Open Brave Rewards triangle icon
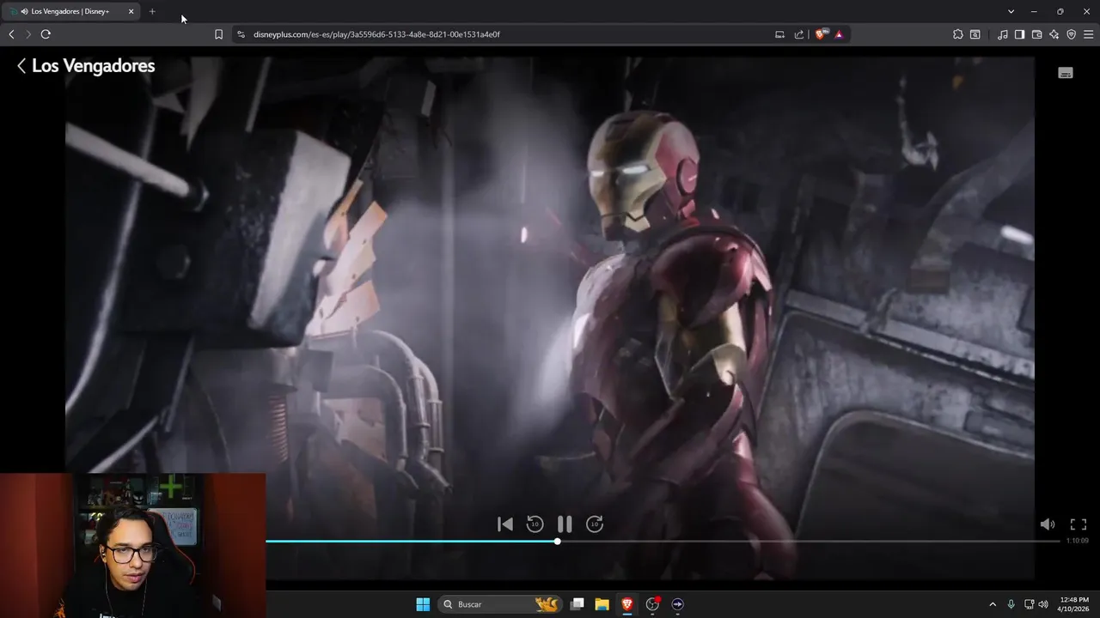 point(839,34)
